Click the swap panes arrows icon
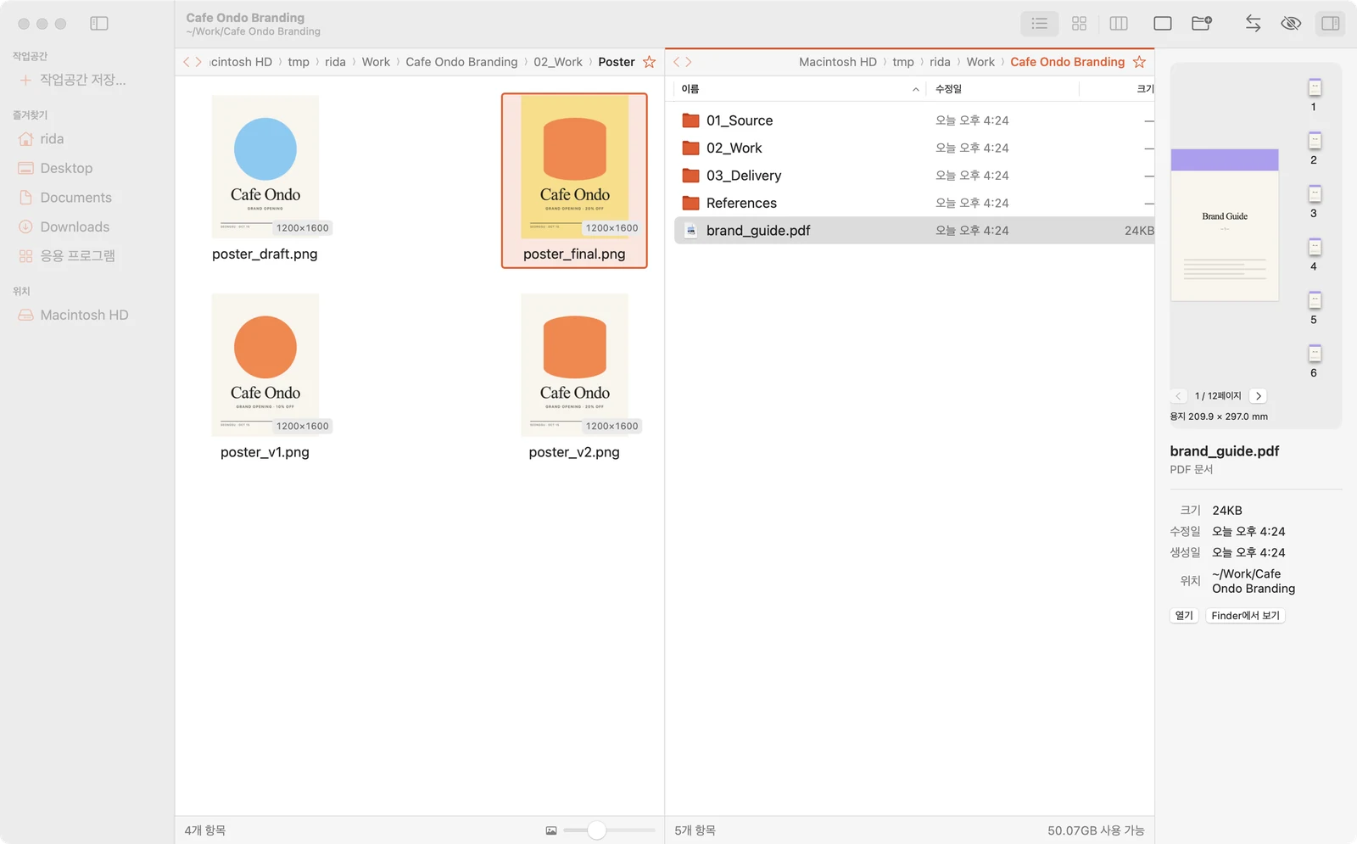Screen dimensions: 1357x844 pos(1253,24)
